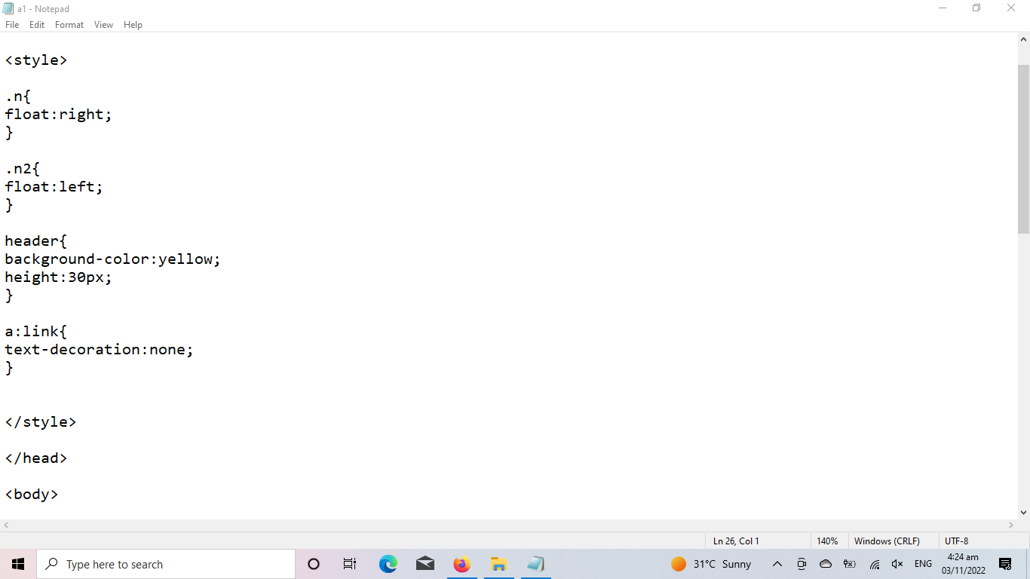The width and height of the screenshot is (1030, 579).
Task: Toggle the muted speaker volume icon
Action: [897, 564]
